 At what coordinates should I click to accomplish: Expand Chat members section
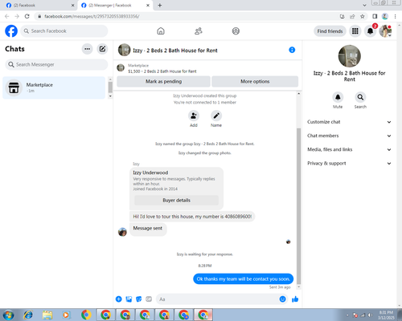click(x=349, y=136)
